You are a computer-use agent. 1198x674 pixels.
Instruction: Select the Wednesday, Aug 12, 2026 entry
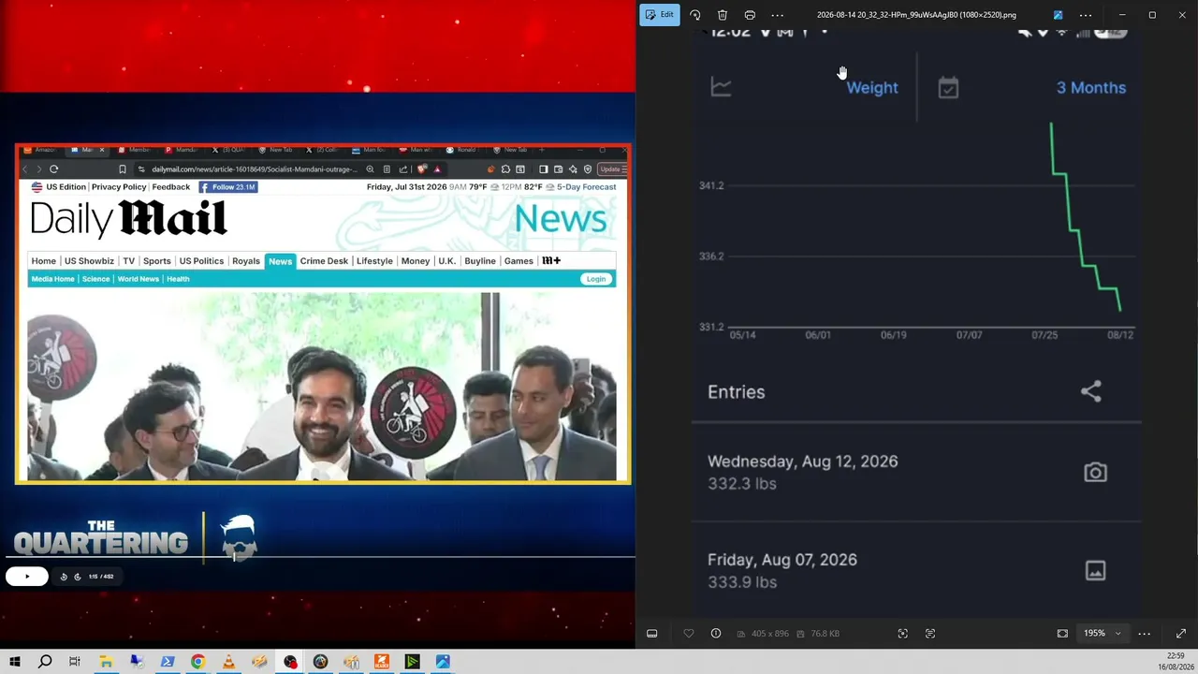tap(916, 472)
